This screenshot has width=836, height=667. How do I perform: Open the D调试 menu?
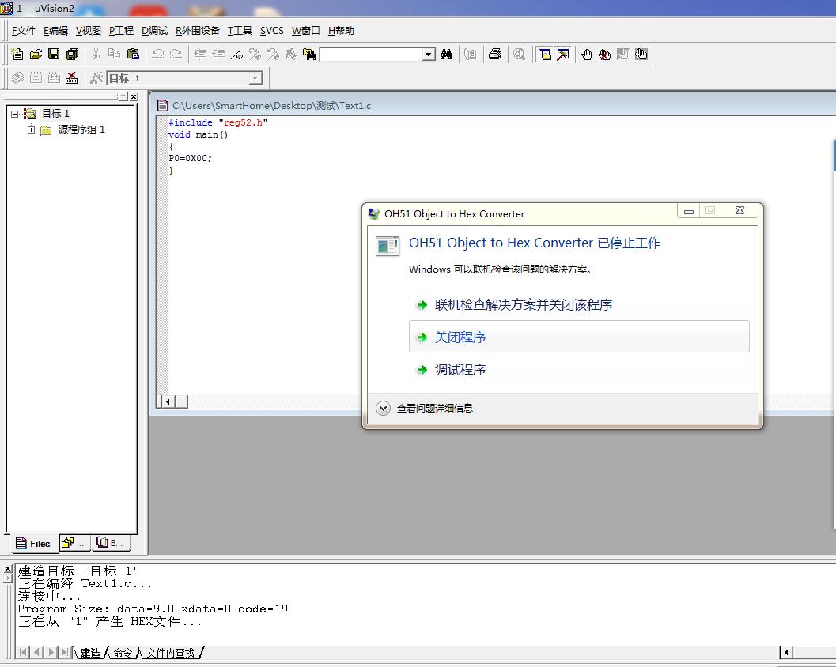pos(154,31)
